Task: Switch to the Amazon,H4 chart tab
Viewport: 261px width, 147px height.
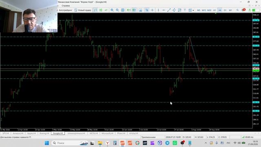Action: click(18, 134)
